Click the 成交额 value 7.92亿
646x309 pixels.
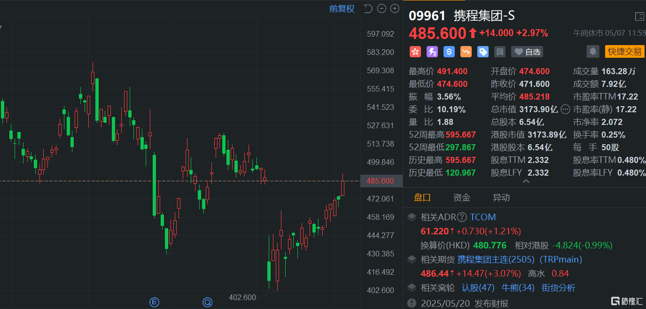click(614, 84)
